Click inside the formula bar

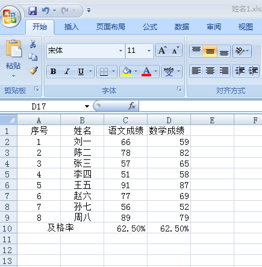(200, 106)
